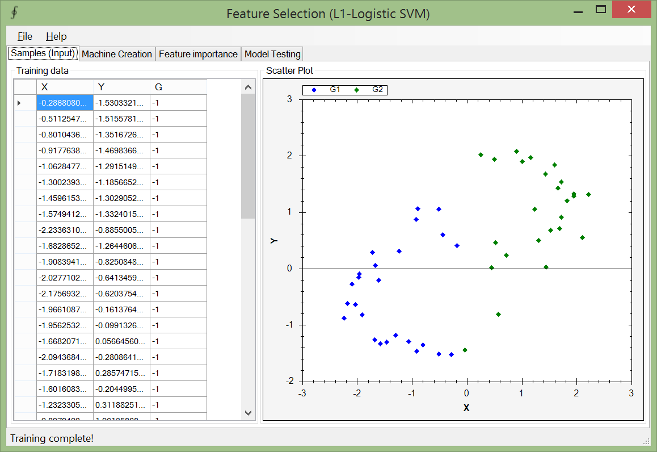
Task: Switch to the Feature importance tab
Action: [198, 54]
